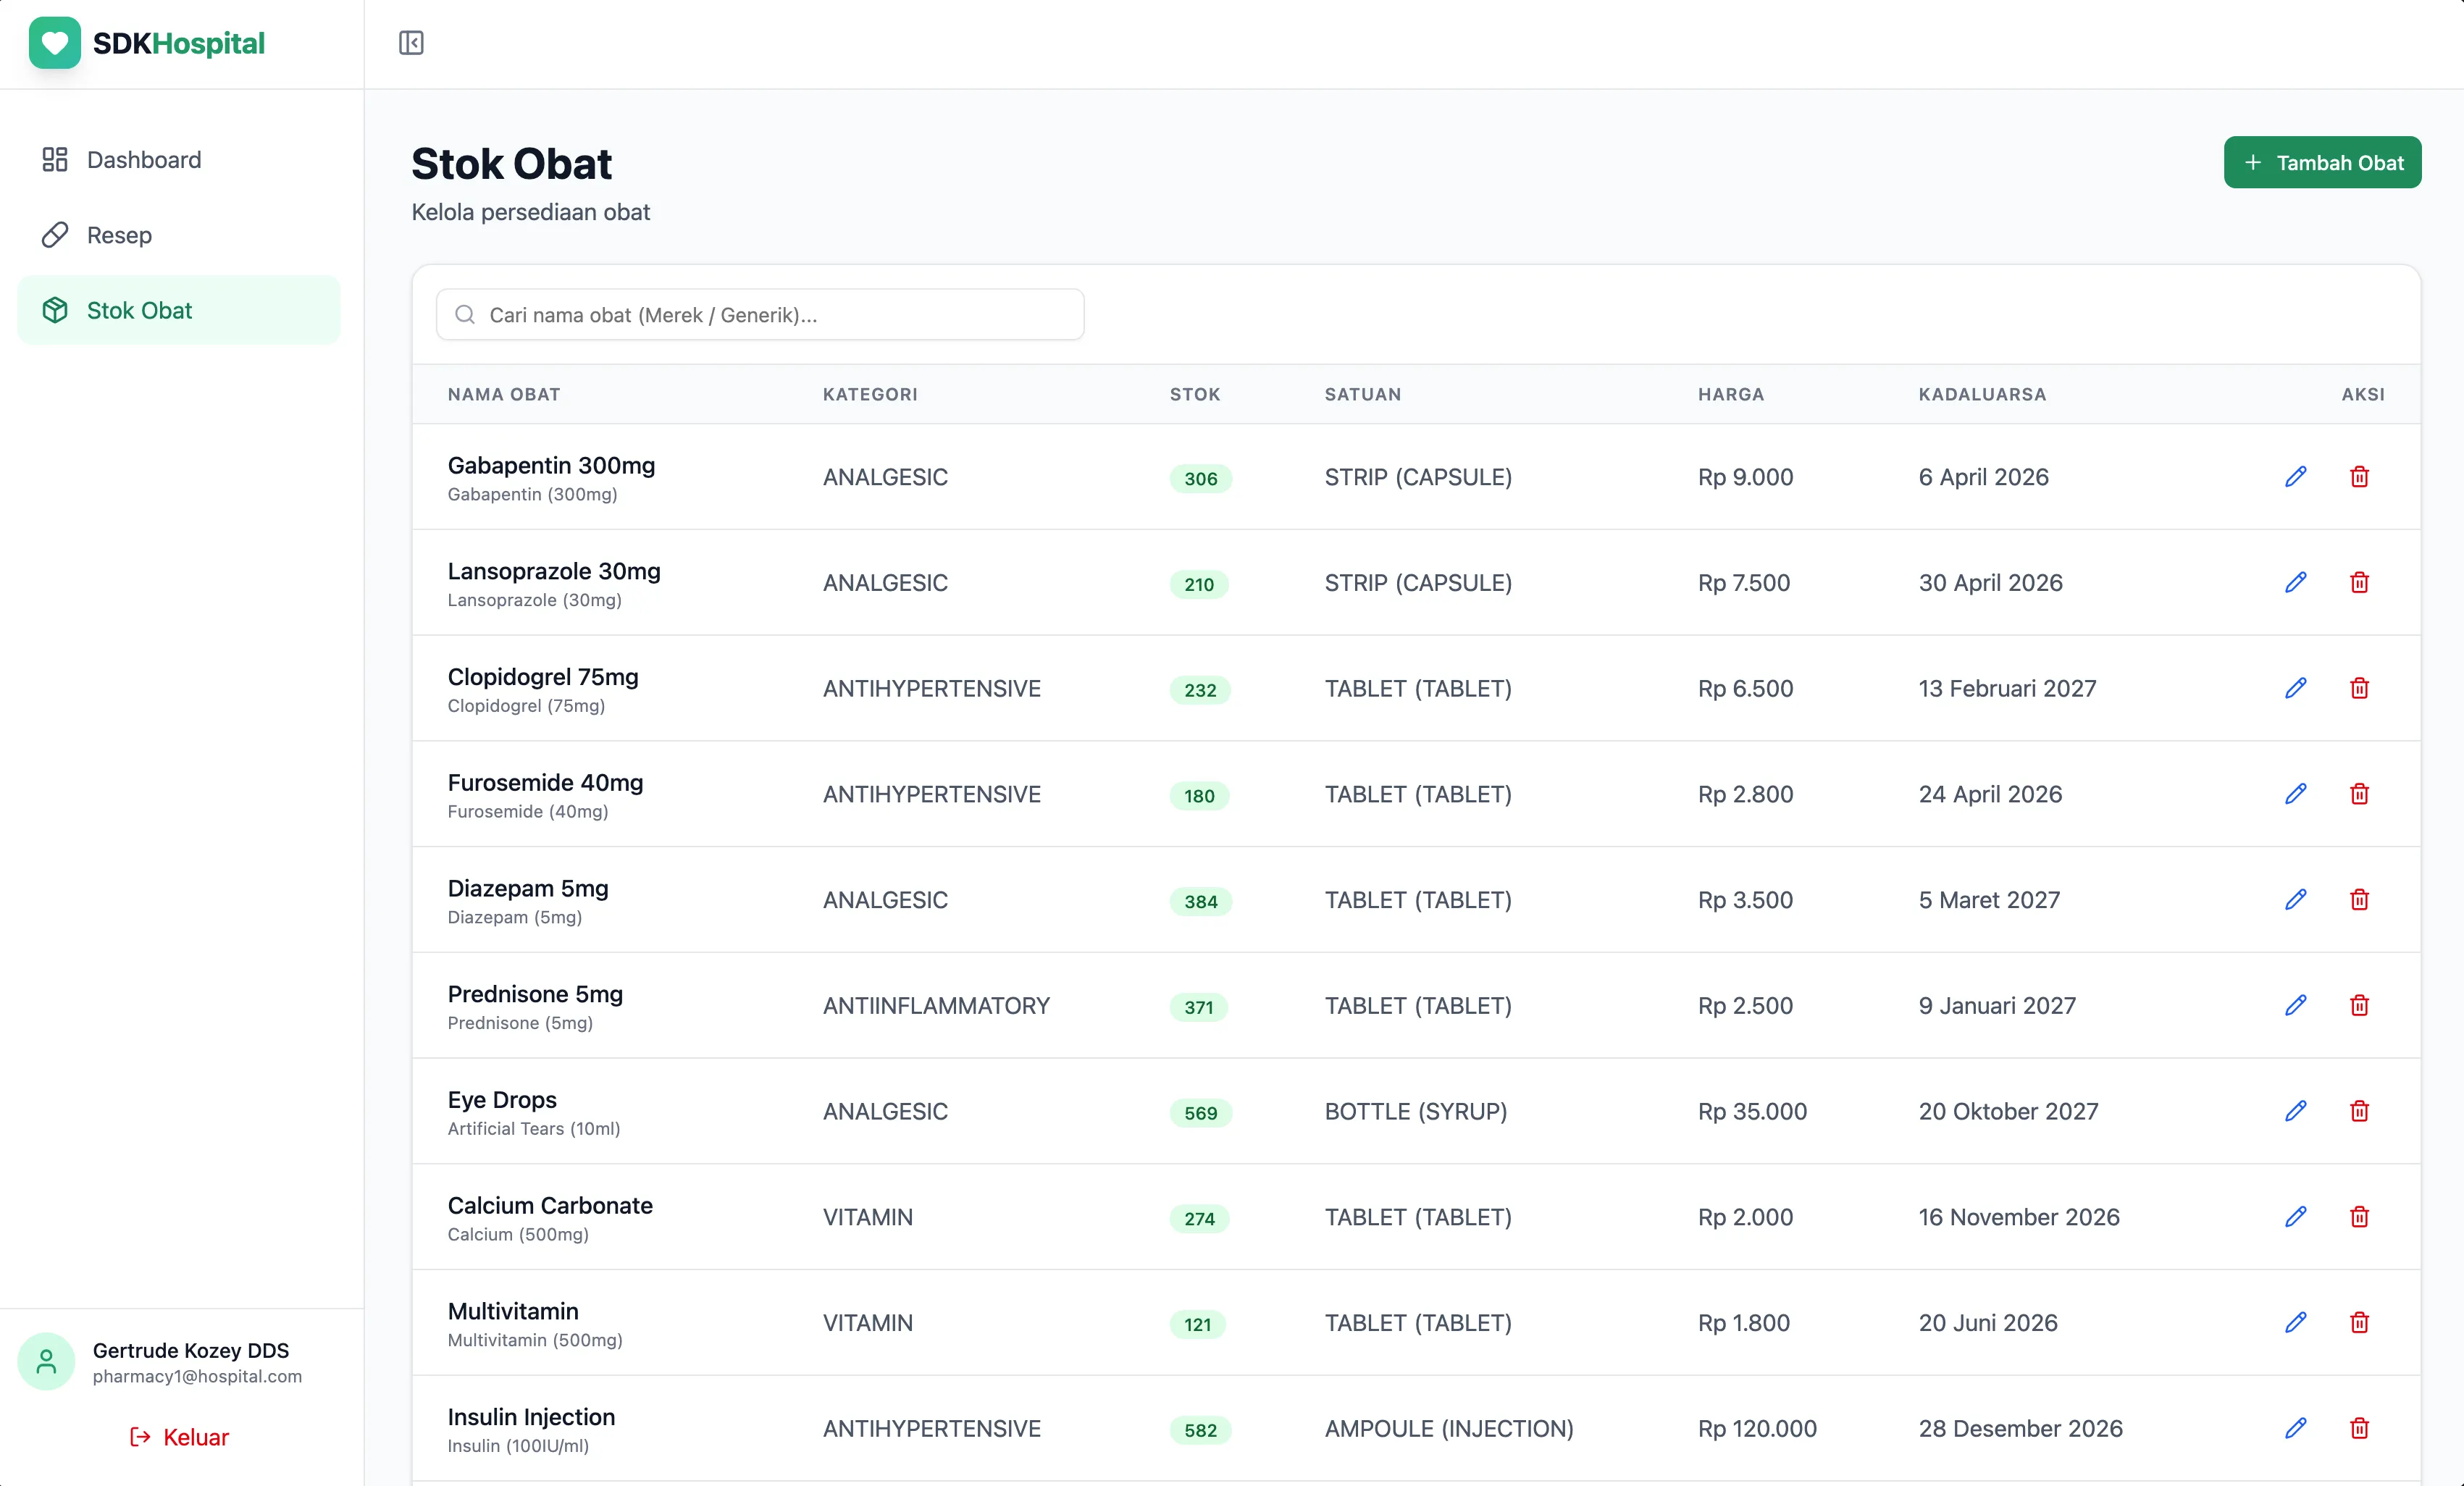Remove Prednisone 5mg using trash icon
The width and height of the screenshot is (2464, 1486).
[2359, 1006]
